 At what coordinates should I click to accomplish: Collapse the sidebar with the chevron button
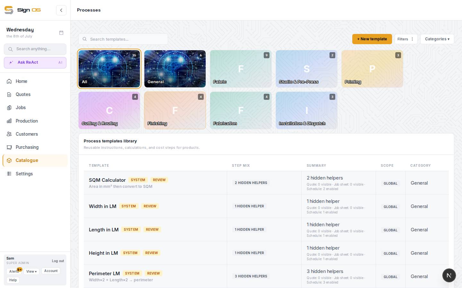point(61,10)
